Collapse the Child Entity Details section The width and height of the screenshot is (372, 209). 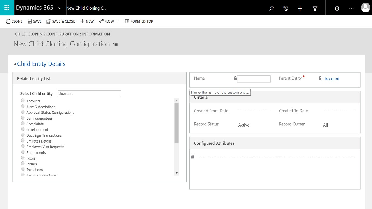click(15, 64)
